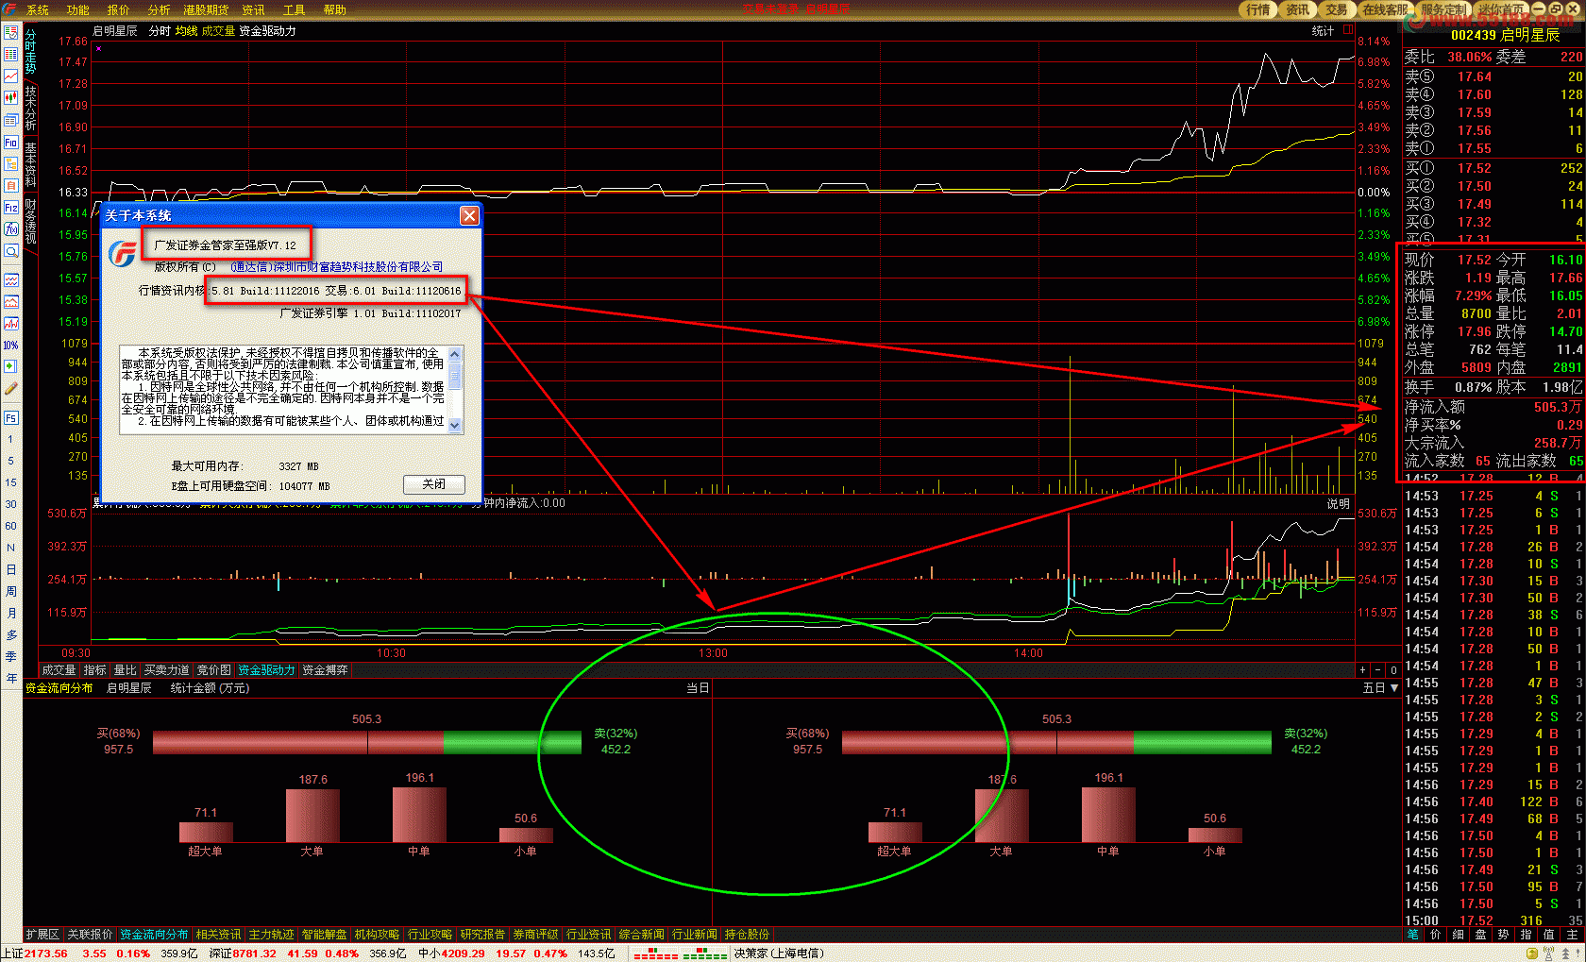Viewport: 1586px width, 962px height.
Task: Click the 在线客服 button
Action: click(1384, 9)
